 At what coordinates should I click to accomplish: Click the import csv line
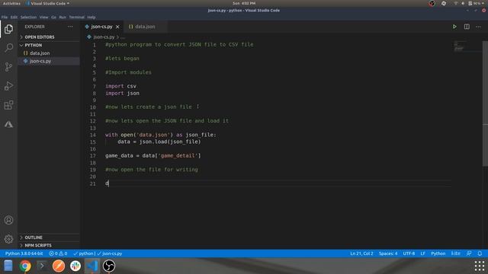coord(120,86)
